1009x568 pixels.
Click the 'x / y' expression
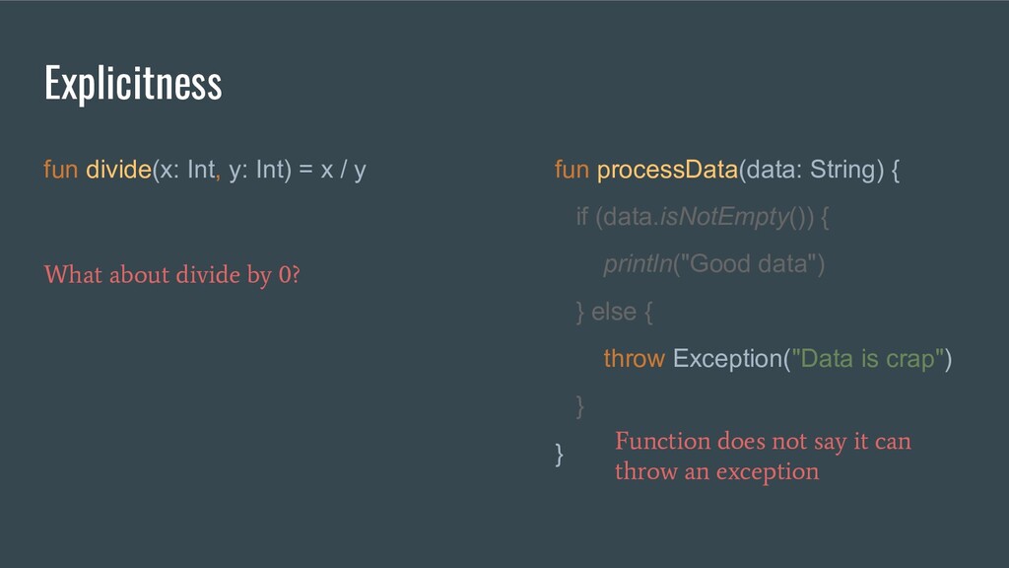click(x=343, y=170)
